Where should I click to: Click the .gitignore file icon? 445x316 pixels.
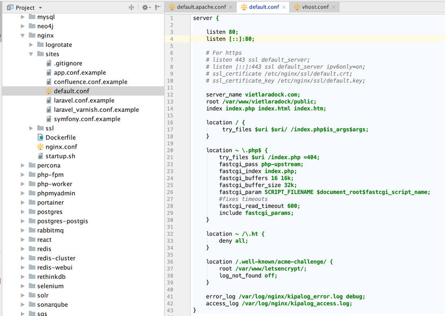tap(49, 64)
